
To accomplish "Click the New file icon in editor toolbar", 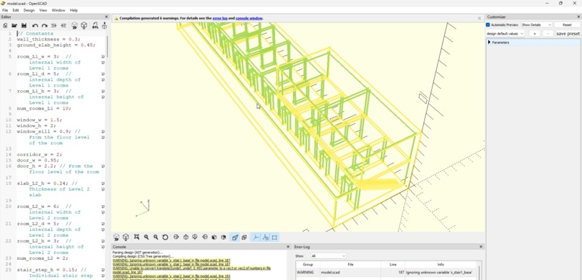I will click(x=5, y=25).
